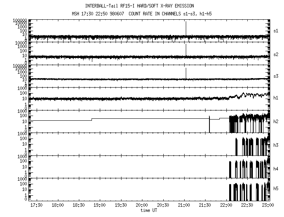Image resolution: width=284 pixels, height=217 pixels.
Task: Click the 21:00 time axis tick label
Action: pyautogui.click(x=183, y=206)
